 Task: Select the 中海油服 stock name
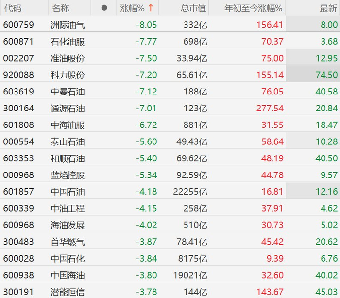(68, 125)
